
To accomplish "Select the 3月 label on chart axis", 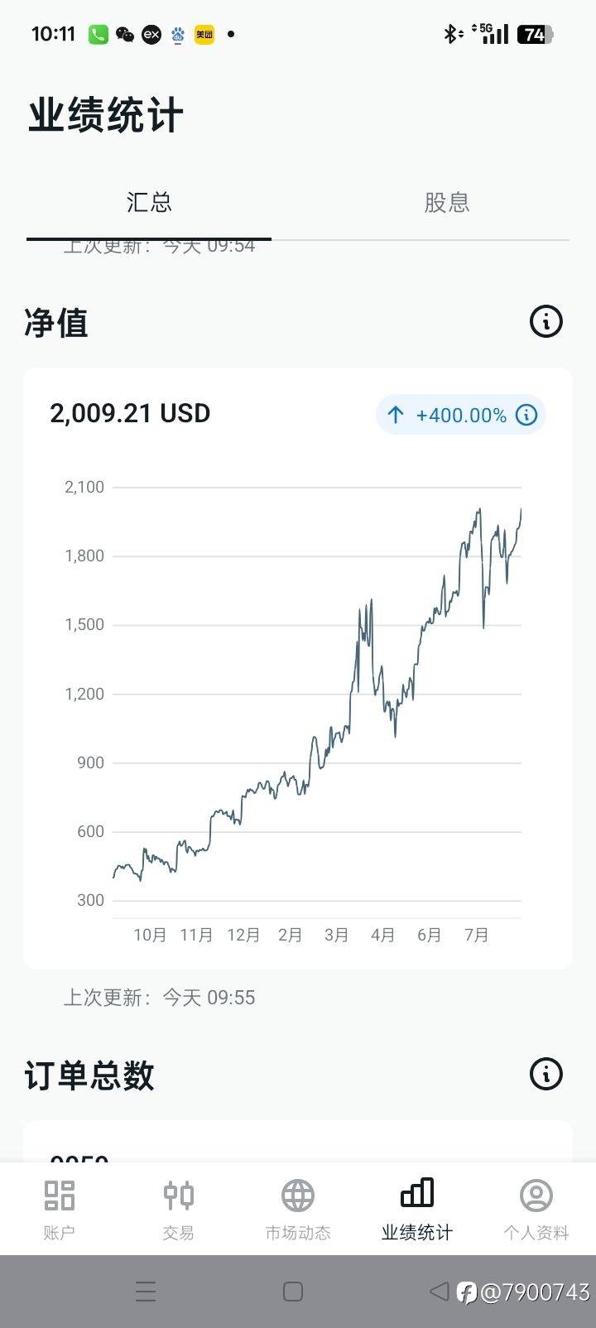I will click(336, 935).
